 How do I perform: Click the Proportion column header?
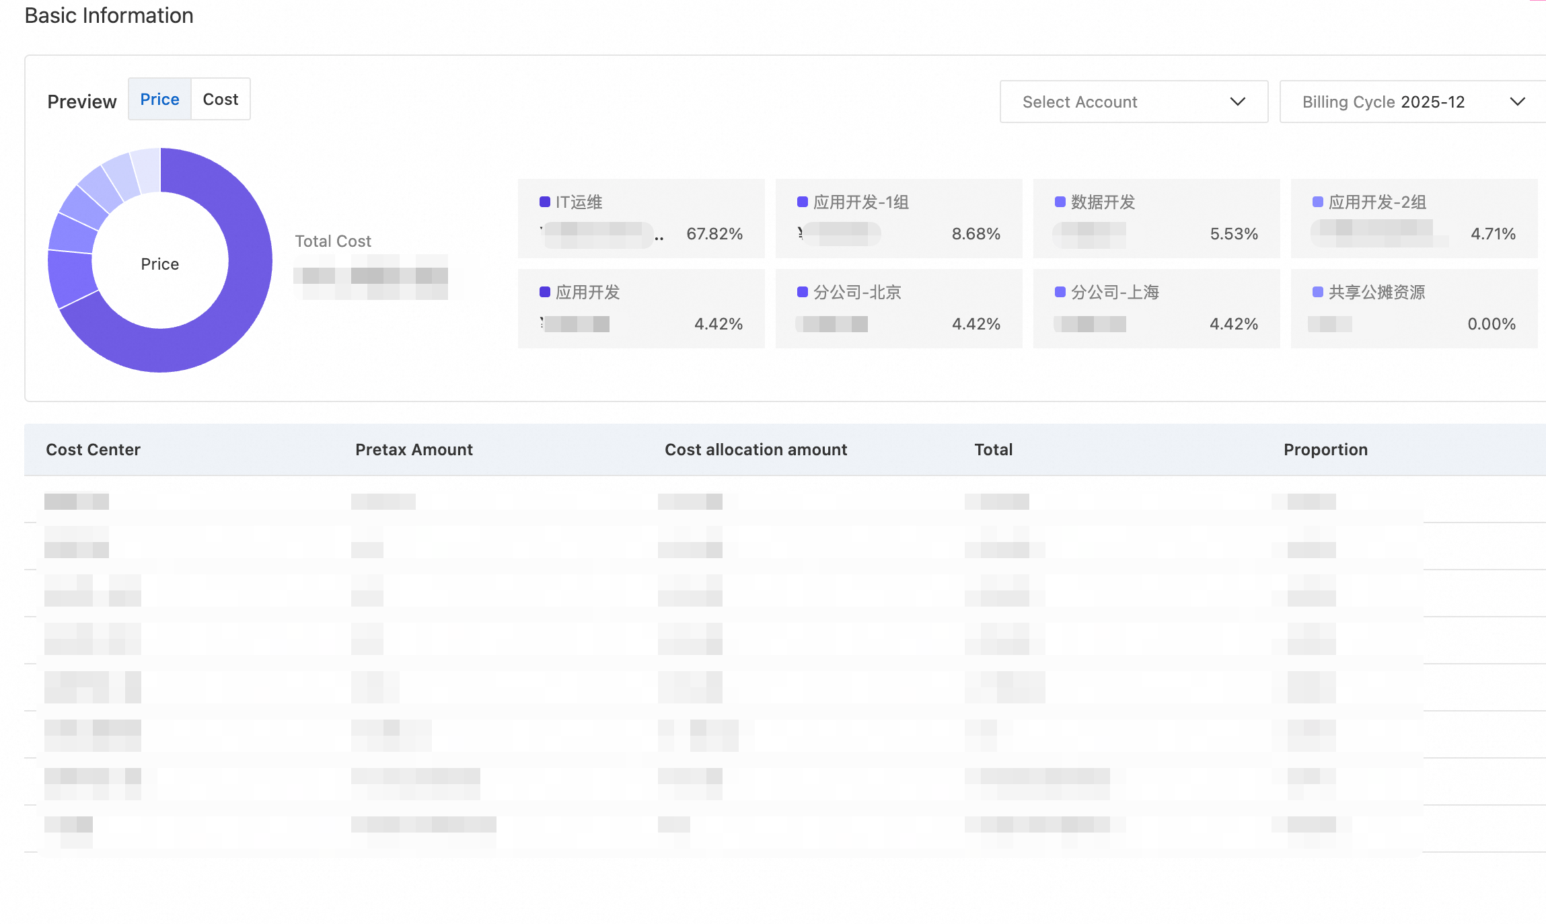point(1325,449)
